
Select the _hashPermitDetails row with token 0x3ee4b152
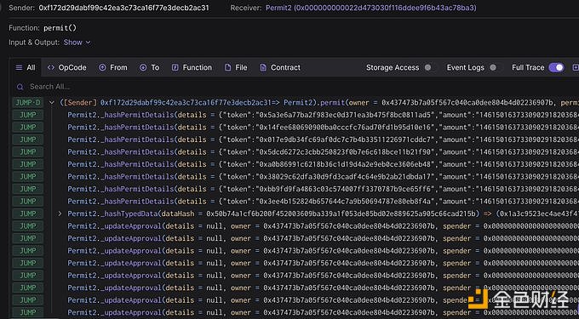click(x=323, y=202)
